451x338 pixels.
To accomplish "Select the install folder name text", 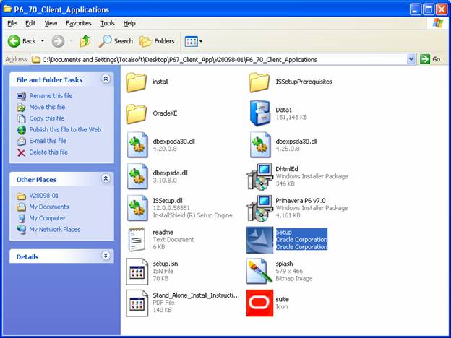I will (x=160, y=82).
